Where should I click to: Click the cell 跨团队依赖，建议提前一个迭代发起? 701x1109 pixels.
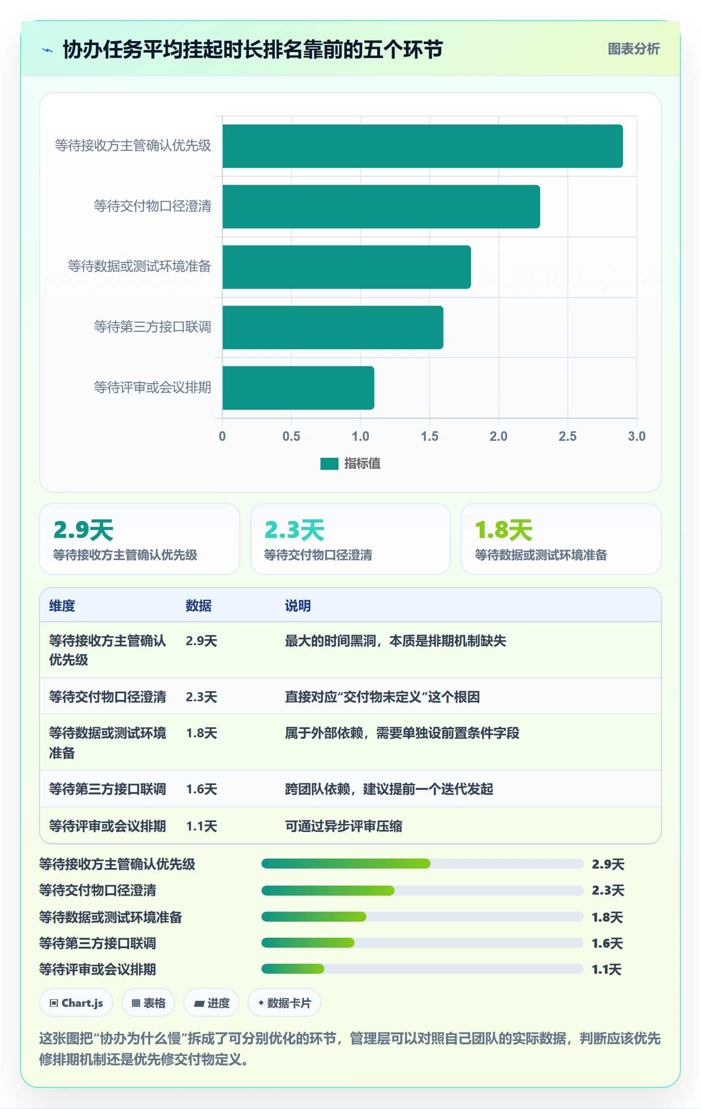389,789
